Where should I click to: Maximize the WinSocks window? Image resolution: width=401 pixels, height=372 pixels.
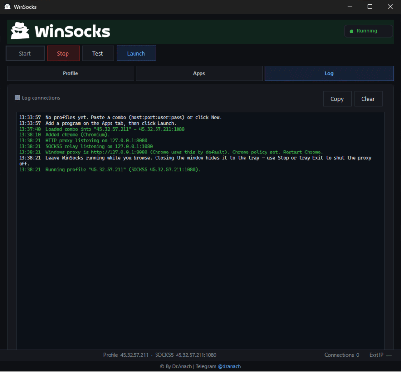pyautogui.click(x=370, y=7)
